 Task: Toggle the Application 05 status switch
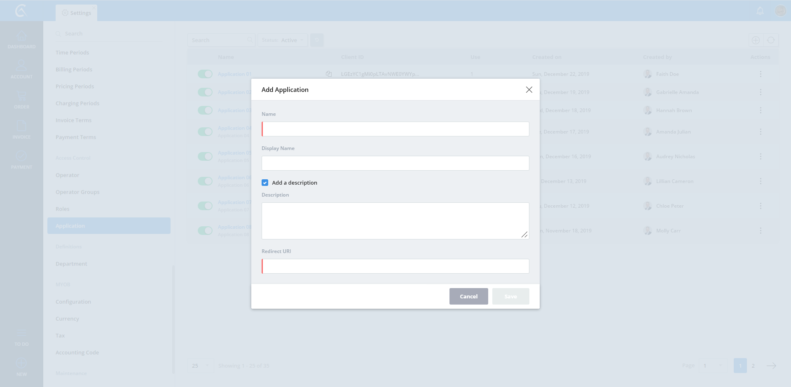coord(205,157)
